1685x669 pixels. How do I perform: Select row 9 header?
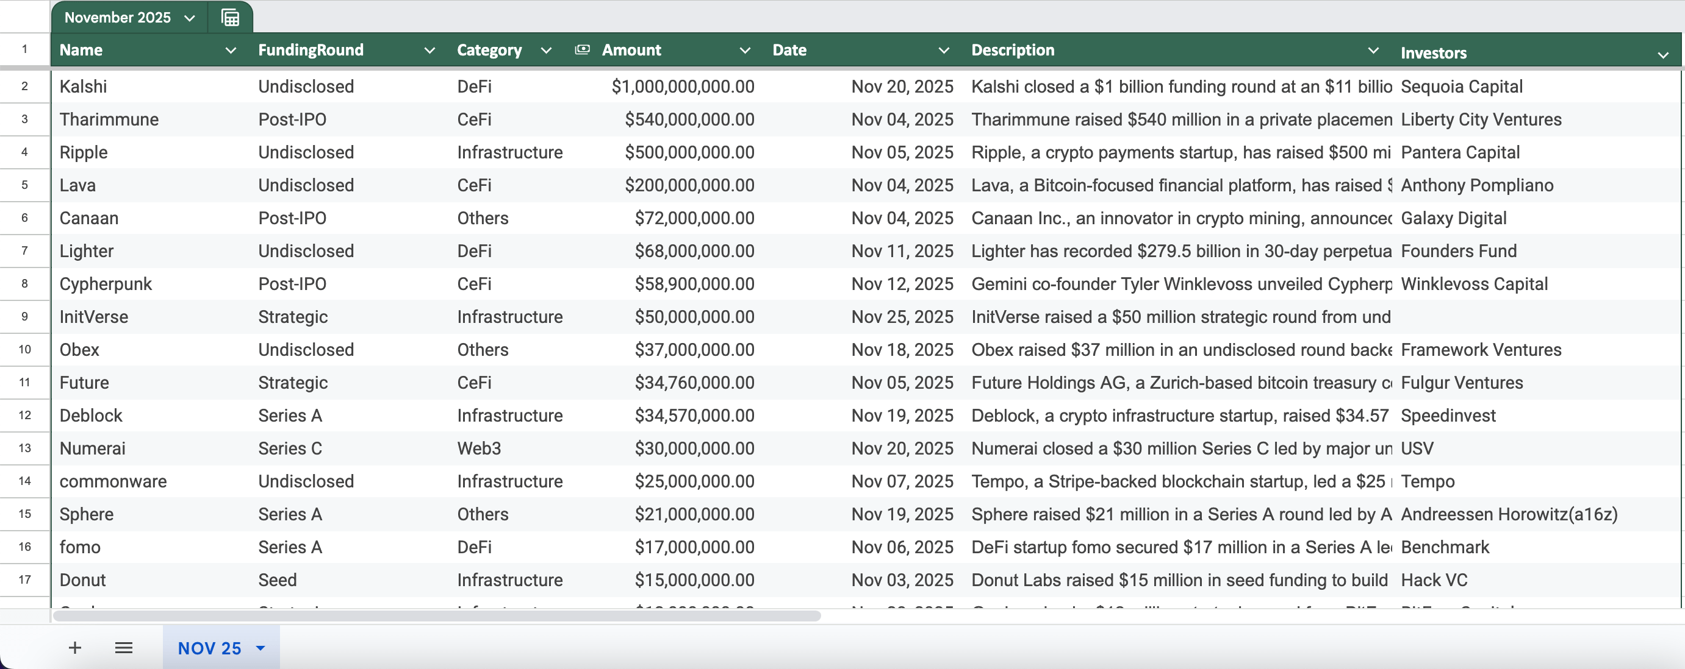coord(25,317)
